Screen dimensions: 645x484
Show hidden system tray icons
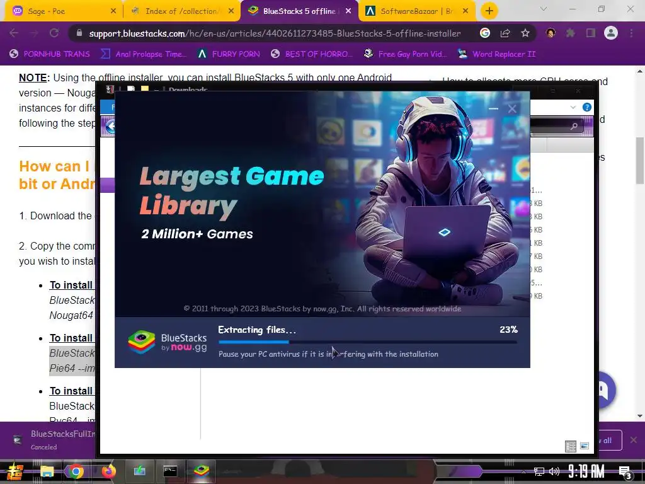tap(523, 471)
